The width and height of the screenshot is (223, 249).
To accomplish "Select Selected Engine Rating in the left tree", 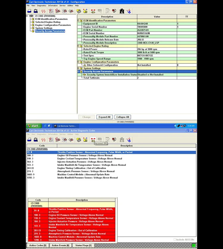I will point(48,22).
